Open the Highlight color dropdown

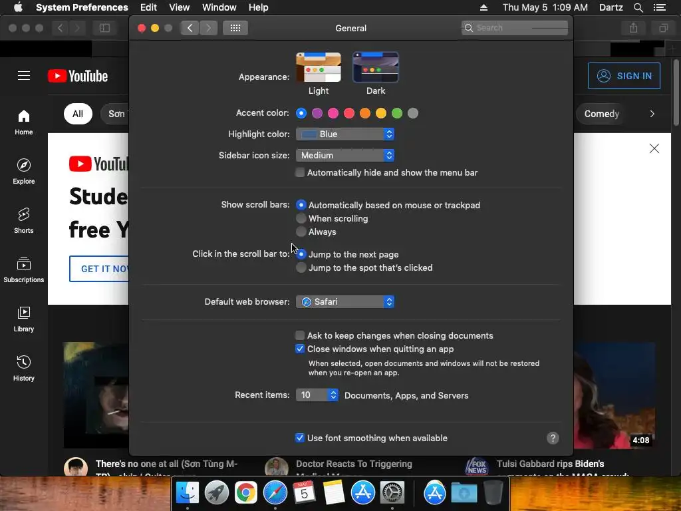tap(345, 134)
